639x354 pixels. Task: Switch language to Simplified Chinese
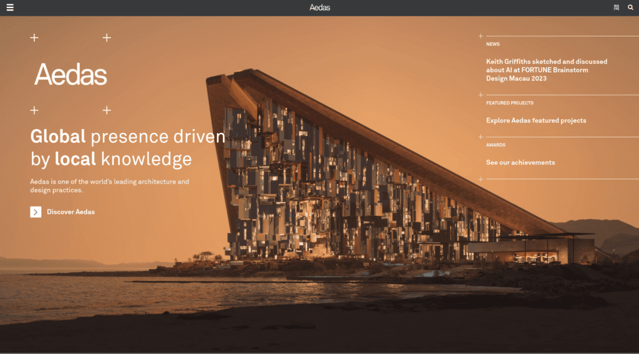click(x=616, y=7)
